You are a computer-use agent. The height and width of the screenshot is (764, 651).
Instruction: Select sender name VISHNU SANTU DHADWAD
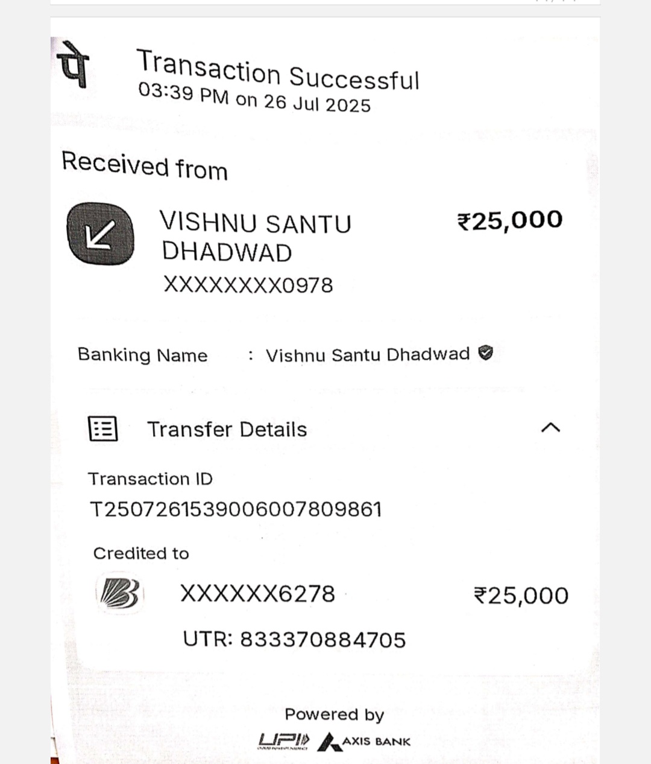(x=255, y=238)
